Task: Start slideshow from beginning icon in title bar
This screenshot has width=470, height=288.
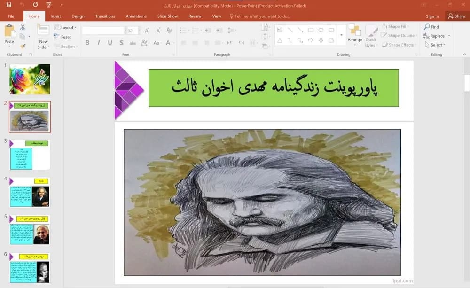Action: (48, 5)
